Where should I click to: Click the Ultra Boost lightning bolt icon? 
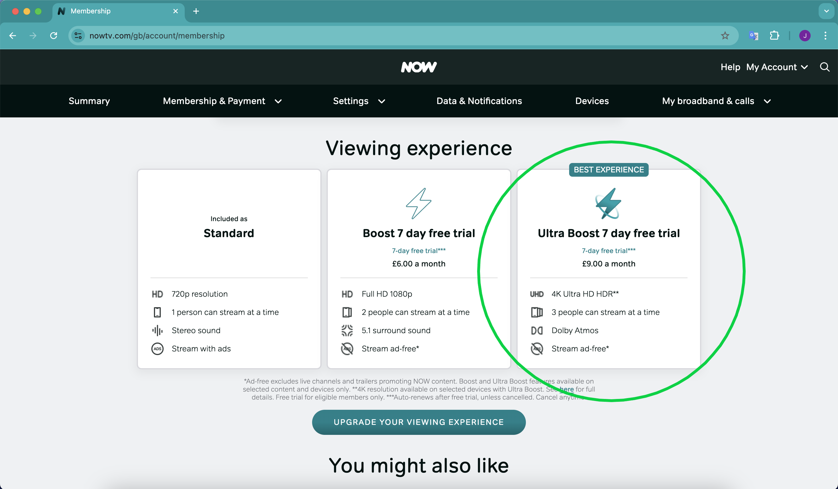608,203
